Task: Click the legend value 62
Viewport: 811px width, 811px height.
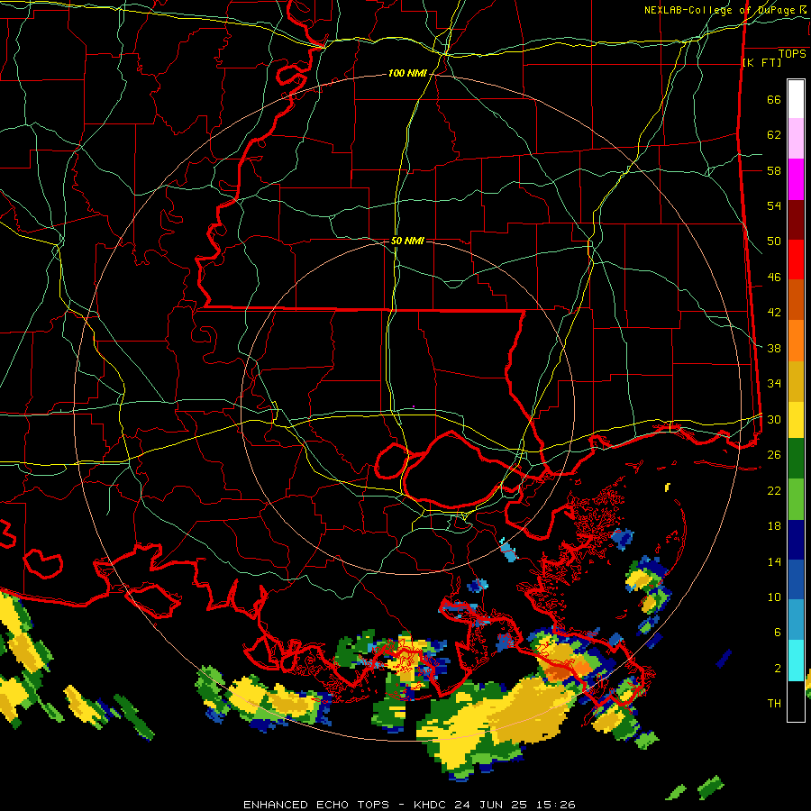Action: pyautogui.click(x=774, y=135)
